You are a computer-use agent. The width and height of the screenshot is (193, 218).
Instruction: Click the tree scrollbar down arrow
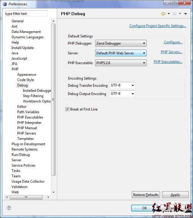[54, 192]
